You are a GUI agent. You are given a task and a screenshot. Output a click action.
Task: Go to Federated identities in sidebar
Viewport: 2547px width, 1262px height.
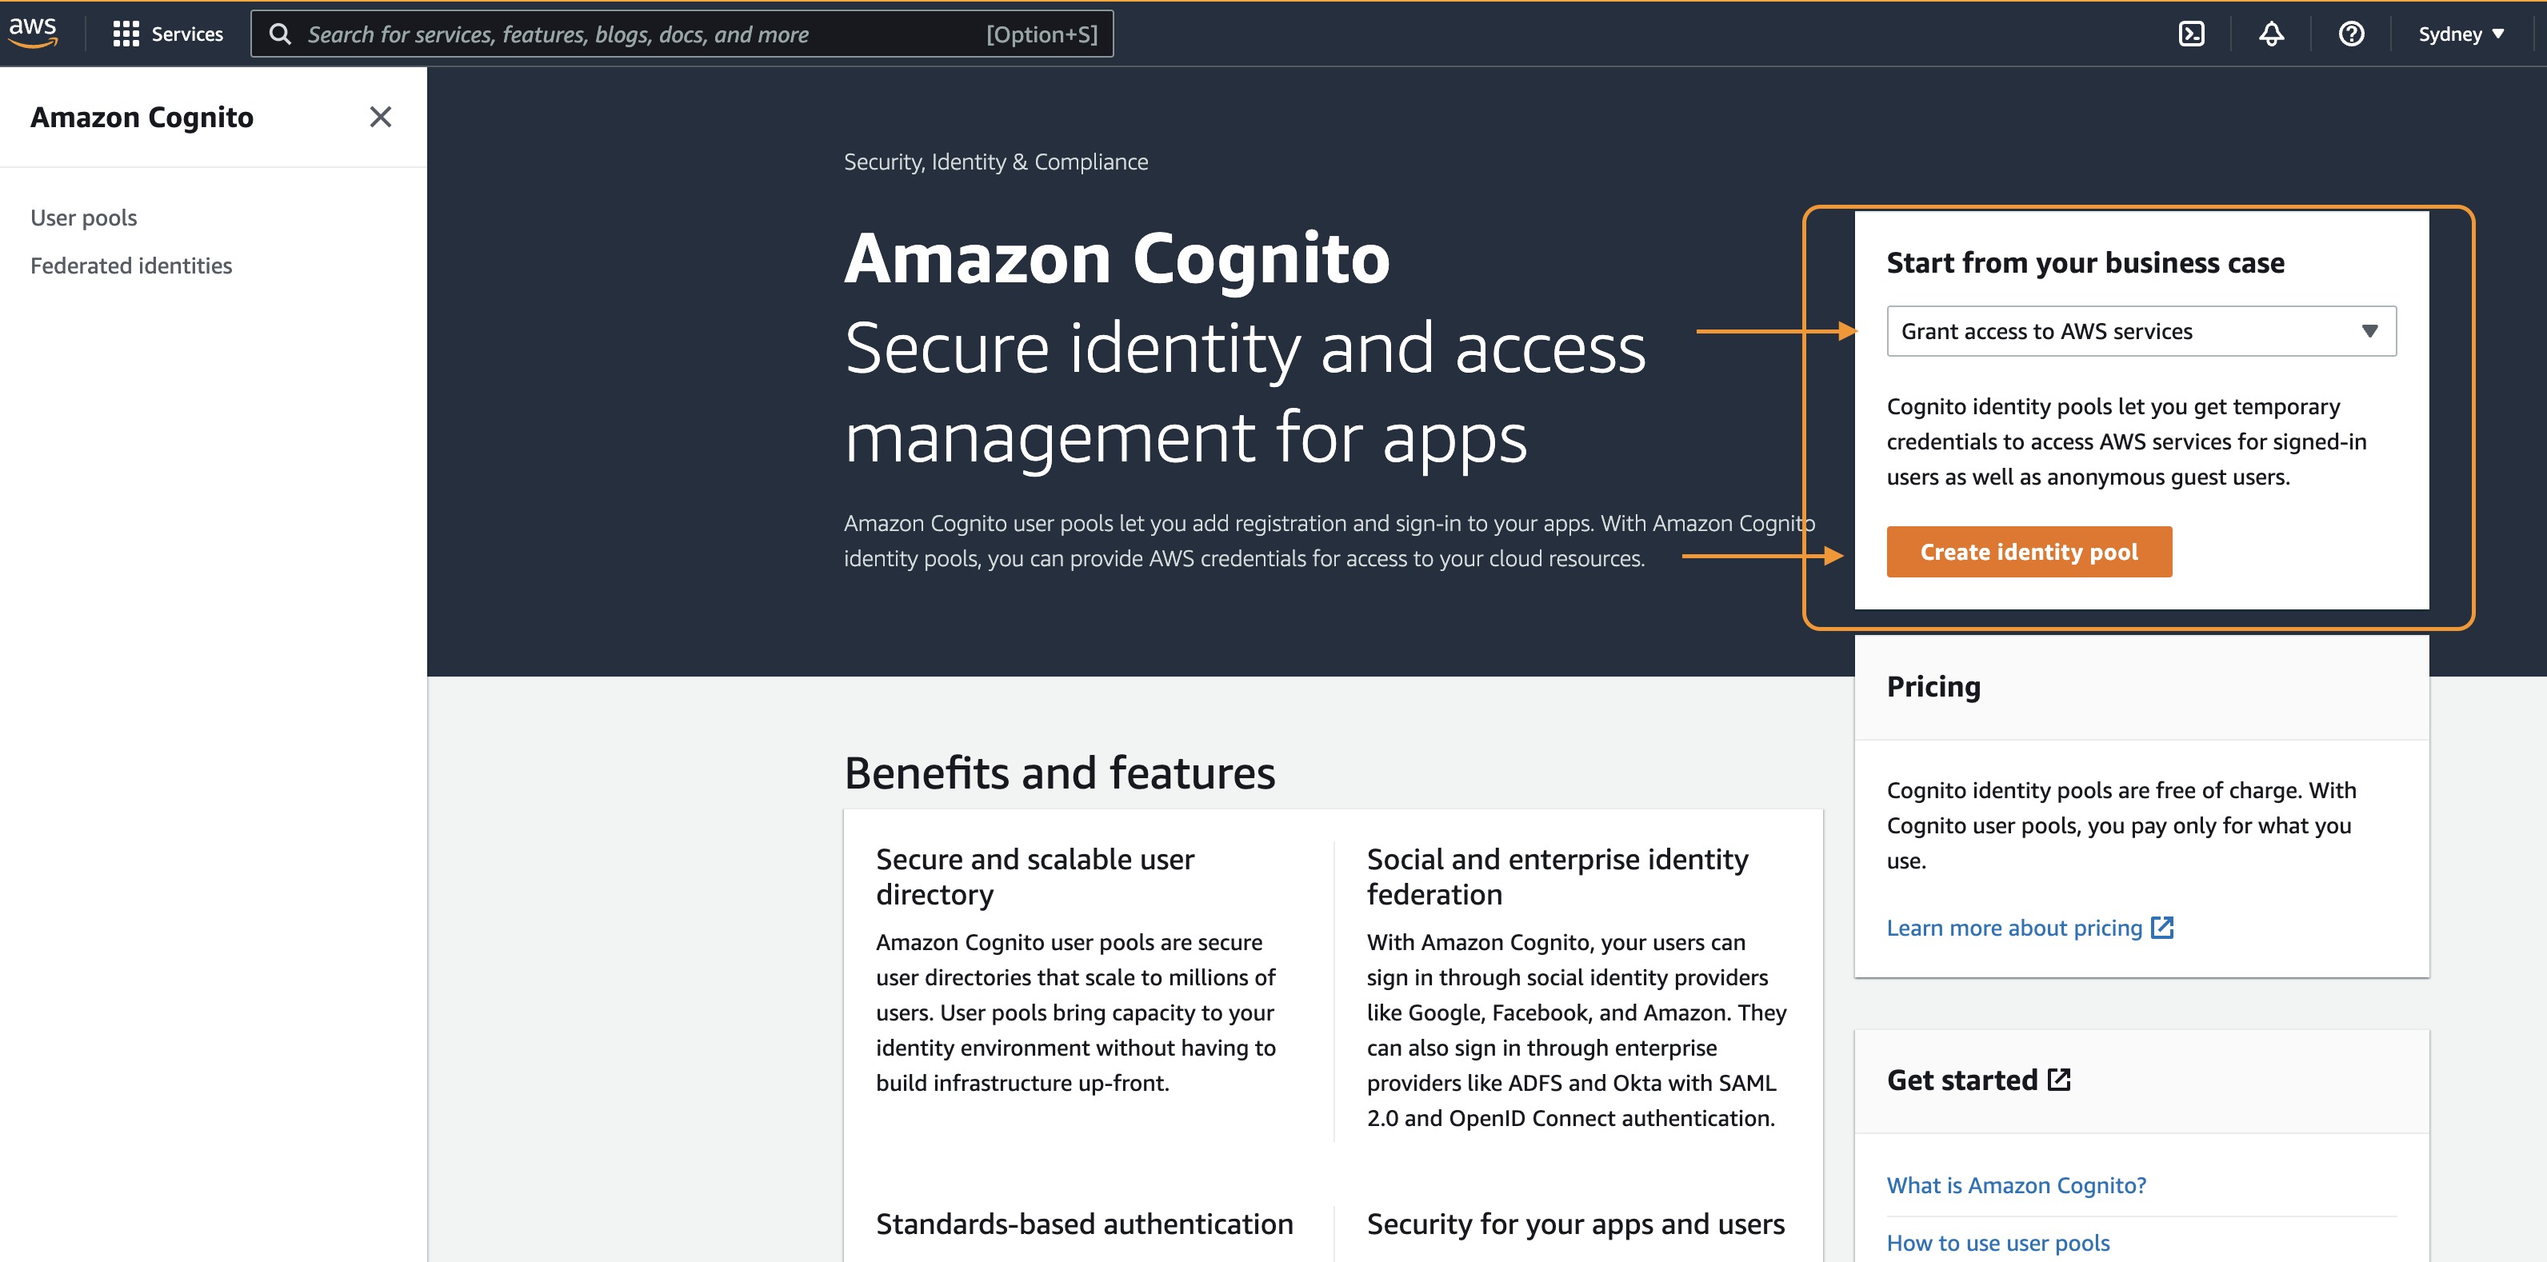coord(131,265)
